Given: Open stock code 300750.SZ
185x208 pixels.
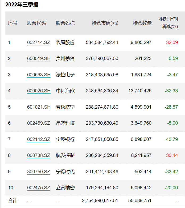Looking at the screenshot, I should coord(39,172).
